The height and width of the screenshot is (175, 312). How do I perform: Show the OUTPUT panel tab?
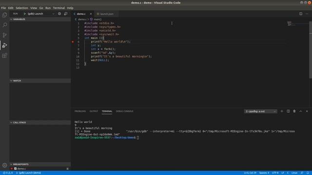94,111
